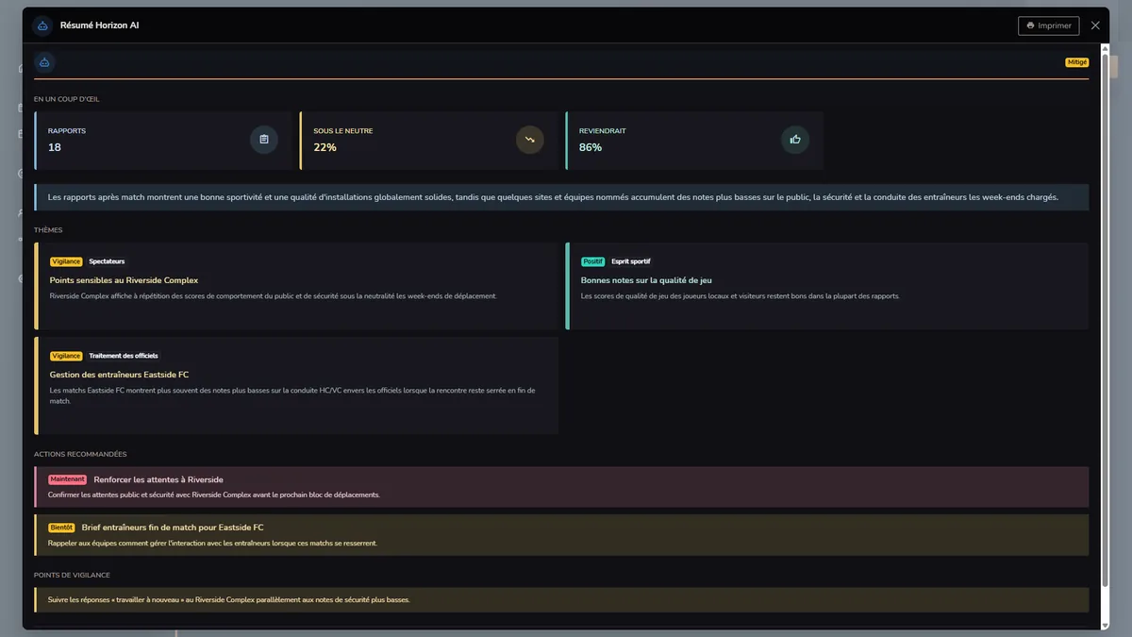Click the Vigilance tag on Eastside FC card
1132x637 pixels.
pyautogui.click(x=66, y=356)
